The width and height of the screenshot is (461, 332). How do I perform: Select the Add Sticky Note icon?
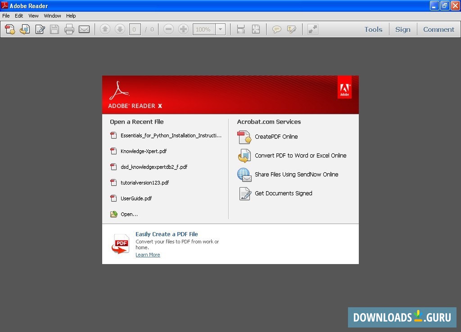coord(277,29)
